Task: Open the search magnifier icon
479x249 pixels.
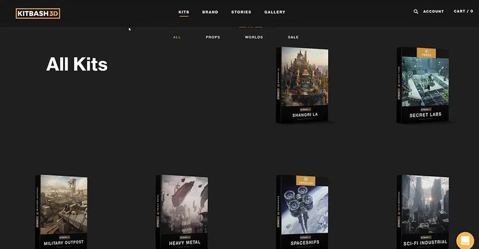Action: coord(416,12)
